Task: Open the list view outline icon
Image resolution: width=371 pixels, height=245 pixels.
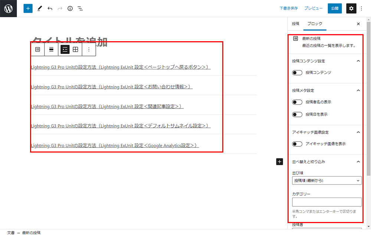Action: [80, 8]
